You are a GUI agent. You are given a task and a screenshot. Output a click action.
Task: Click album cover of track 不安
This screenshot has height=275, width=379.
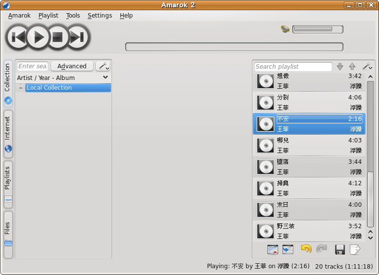[265, 124]
